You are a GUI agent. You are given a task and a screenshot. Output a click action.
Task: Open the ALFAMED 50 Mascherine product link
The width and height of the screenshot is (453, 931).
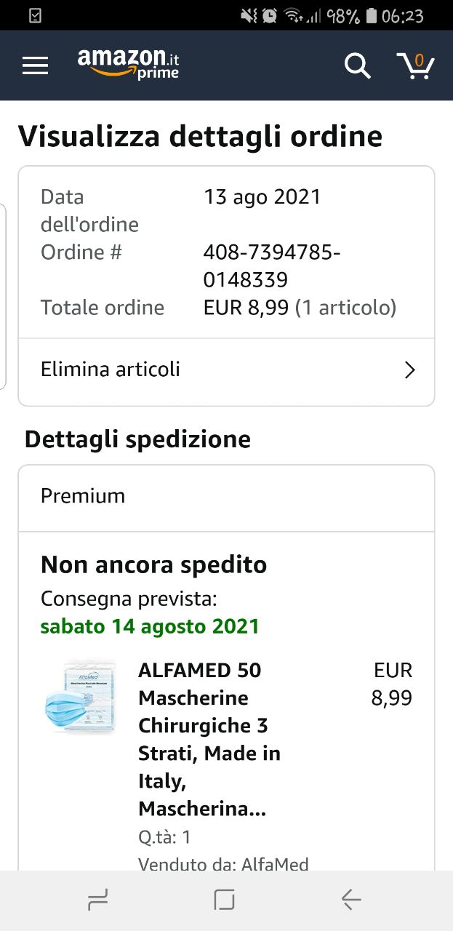pos(209,739)
